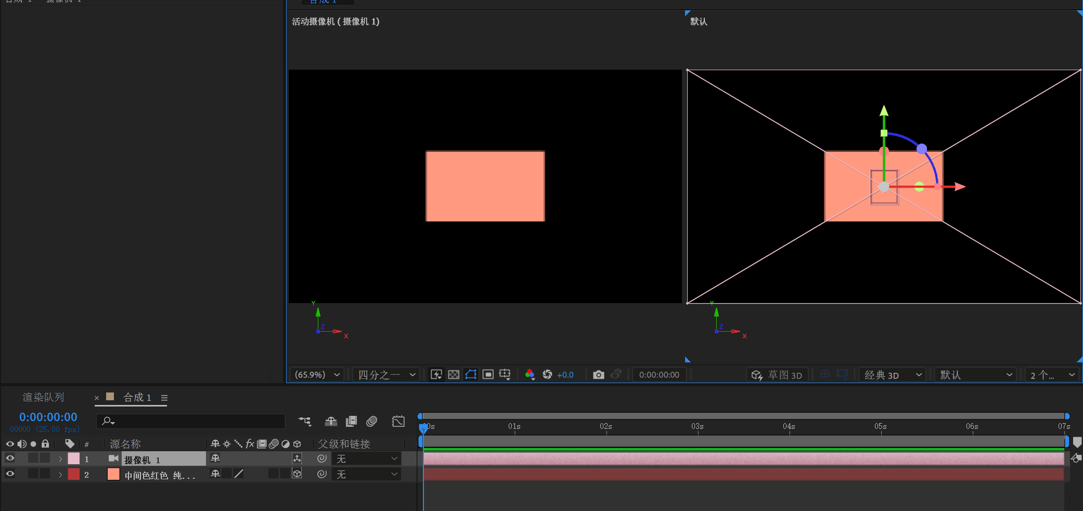Click the red label swatch of layer 2
The image size is (1083, 511).
point(74,474)
